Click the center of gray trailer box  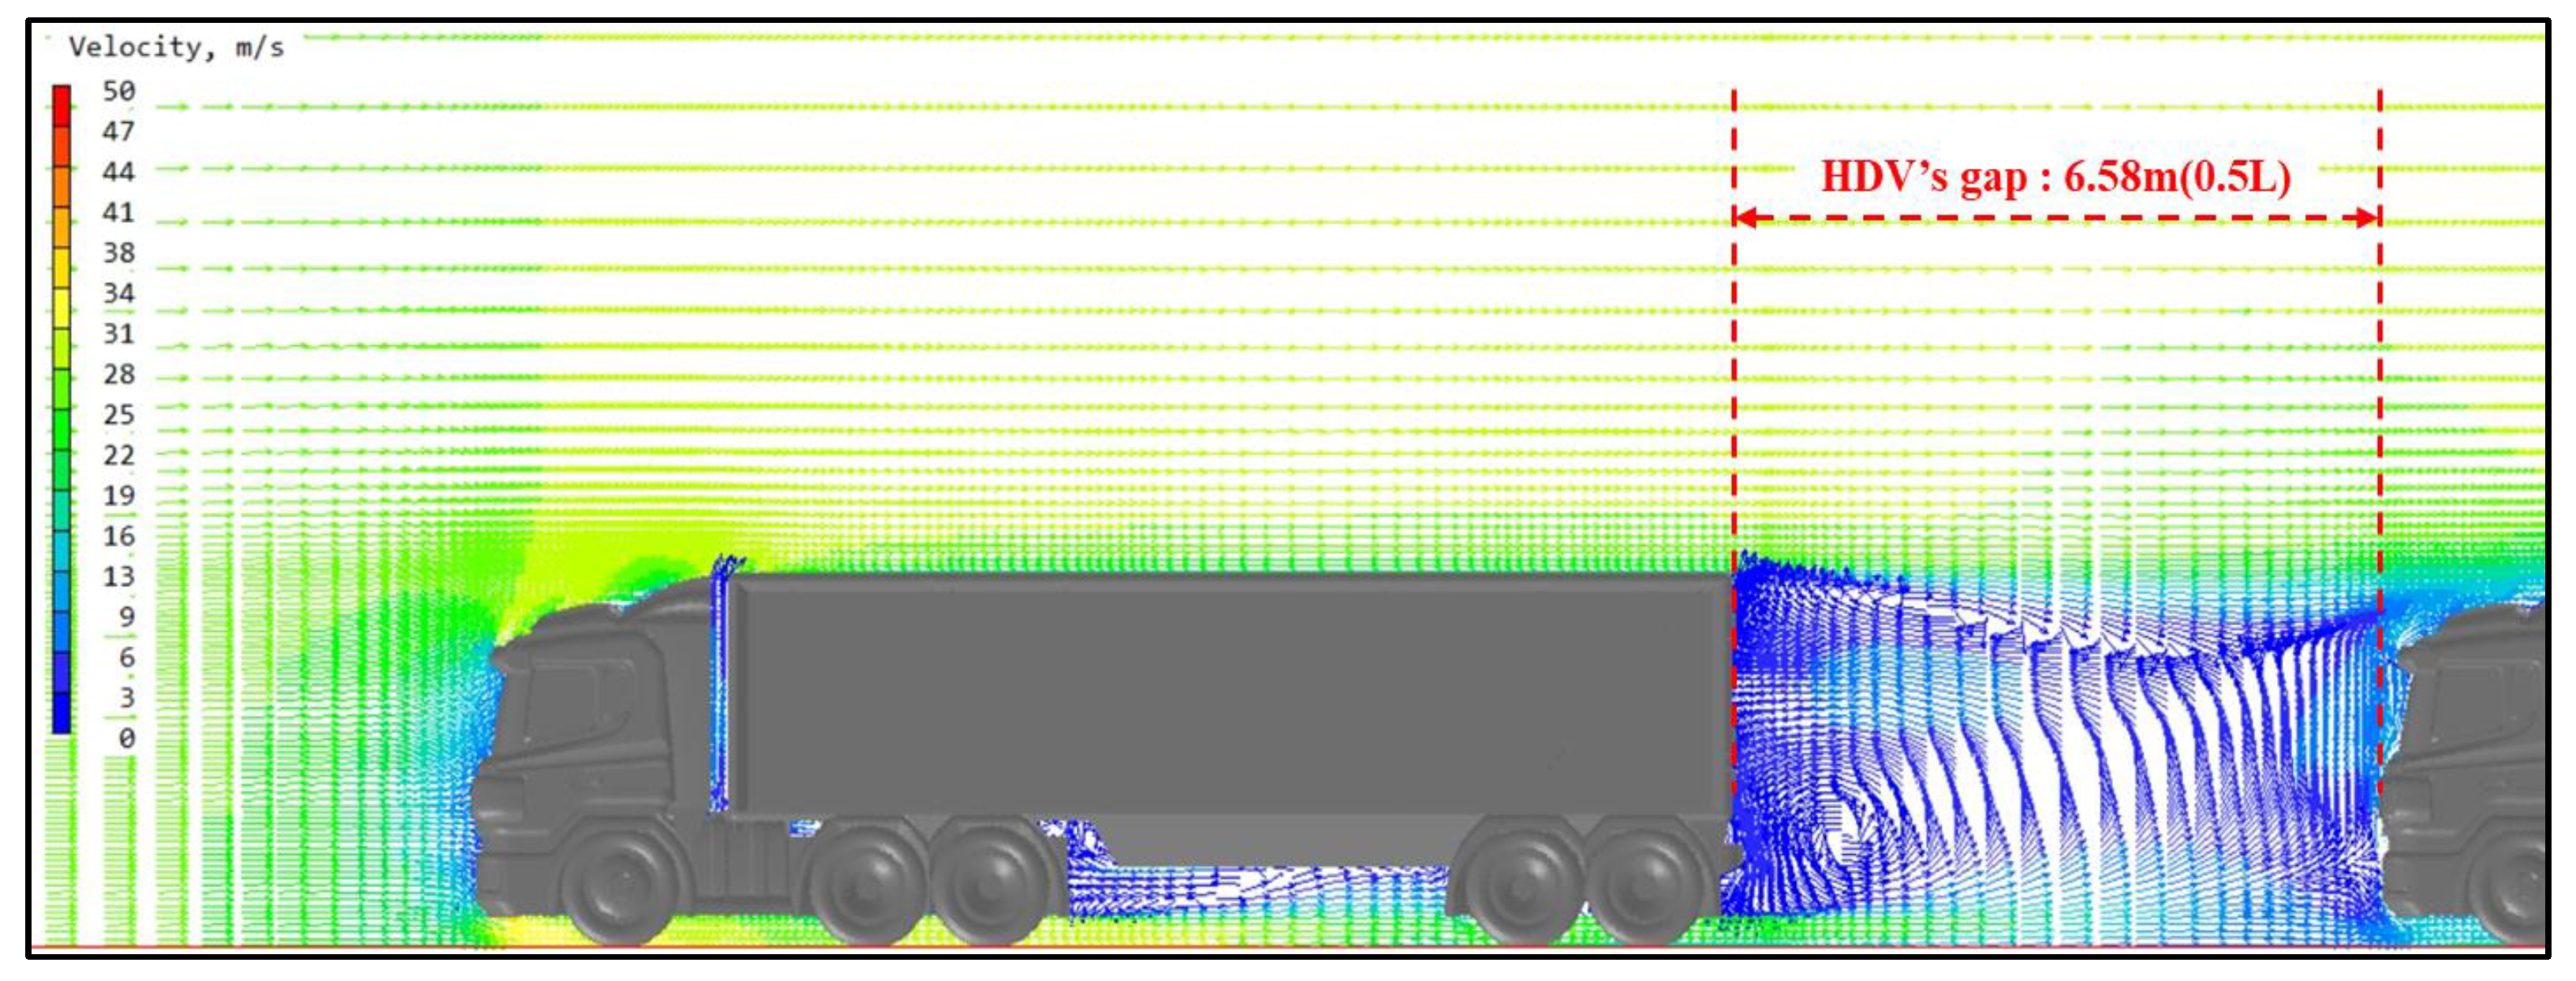[1230, 695]
